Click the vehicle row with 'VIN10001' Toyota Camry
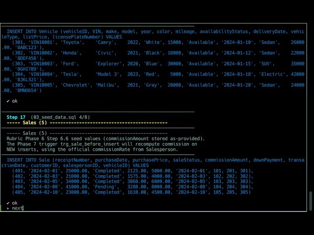This screenshot has width=314, height=235. [x=153, y=45]
